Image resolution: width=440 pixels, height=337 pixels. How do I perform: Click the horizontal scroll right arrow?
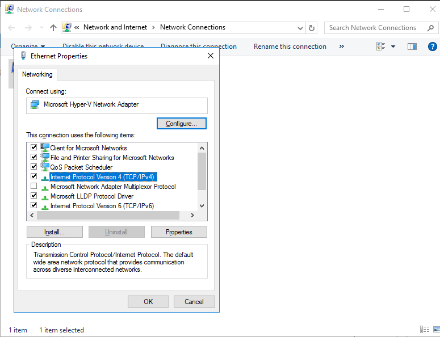click(192, 216)
